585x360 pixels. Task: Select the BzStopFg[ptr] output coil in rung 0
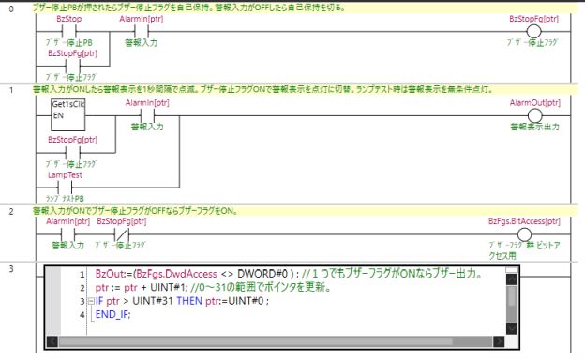533,32
